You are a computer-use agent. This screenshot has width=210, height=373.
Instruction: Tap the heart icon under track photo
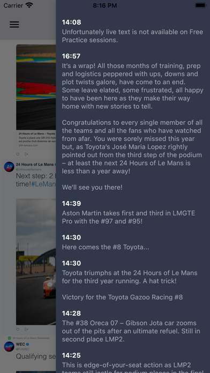point(18,154)
